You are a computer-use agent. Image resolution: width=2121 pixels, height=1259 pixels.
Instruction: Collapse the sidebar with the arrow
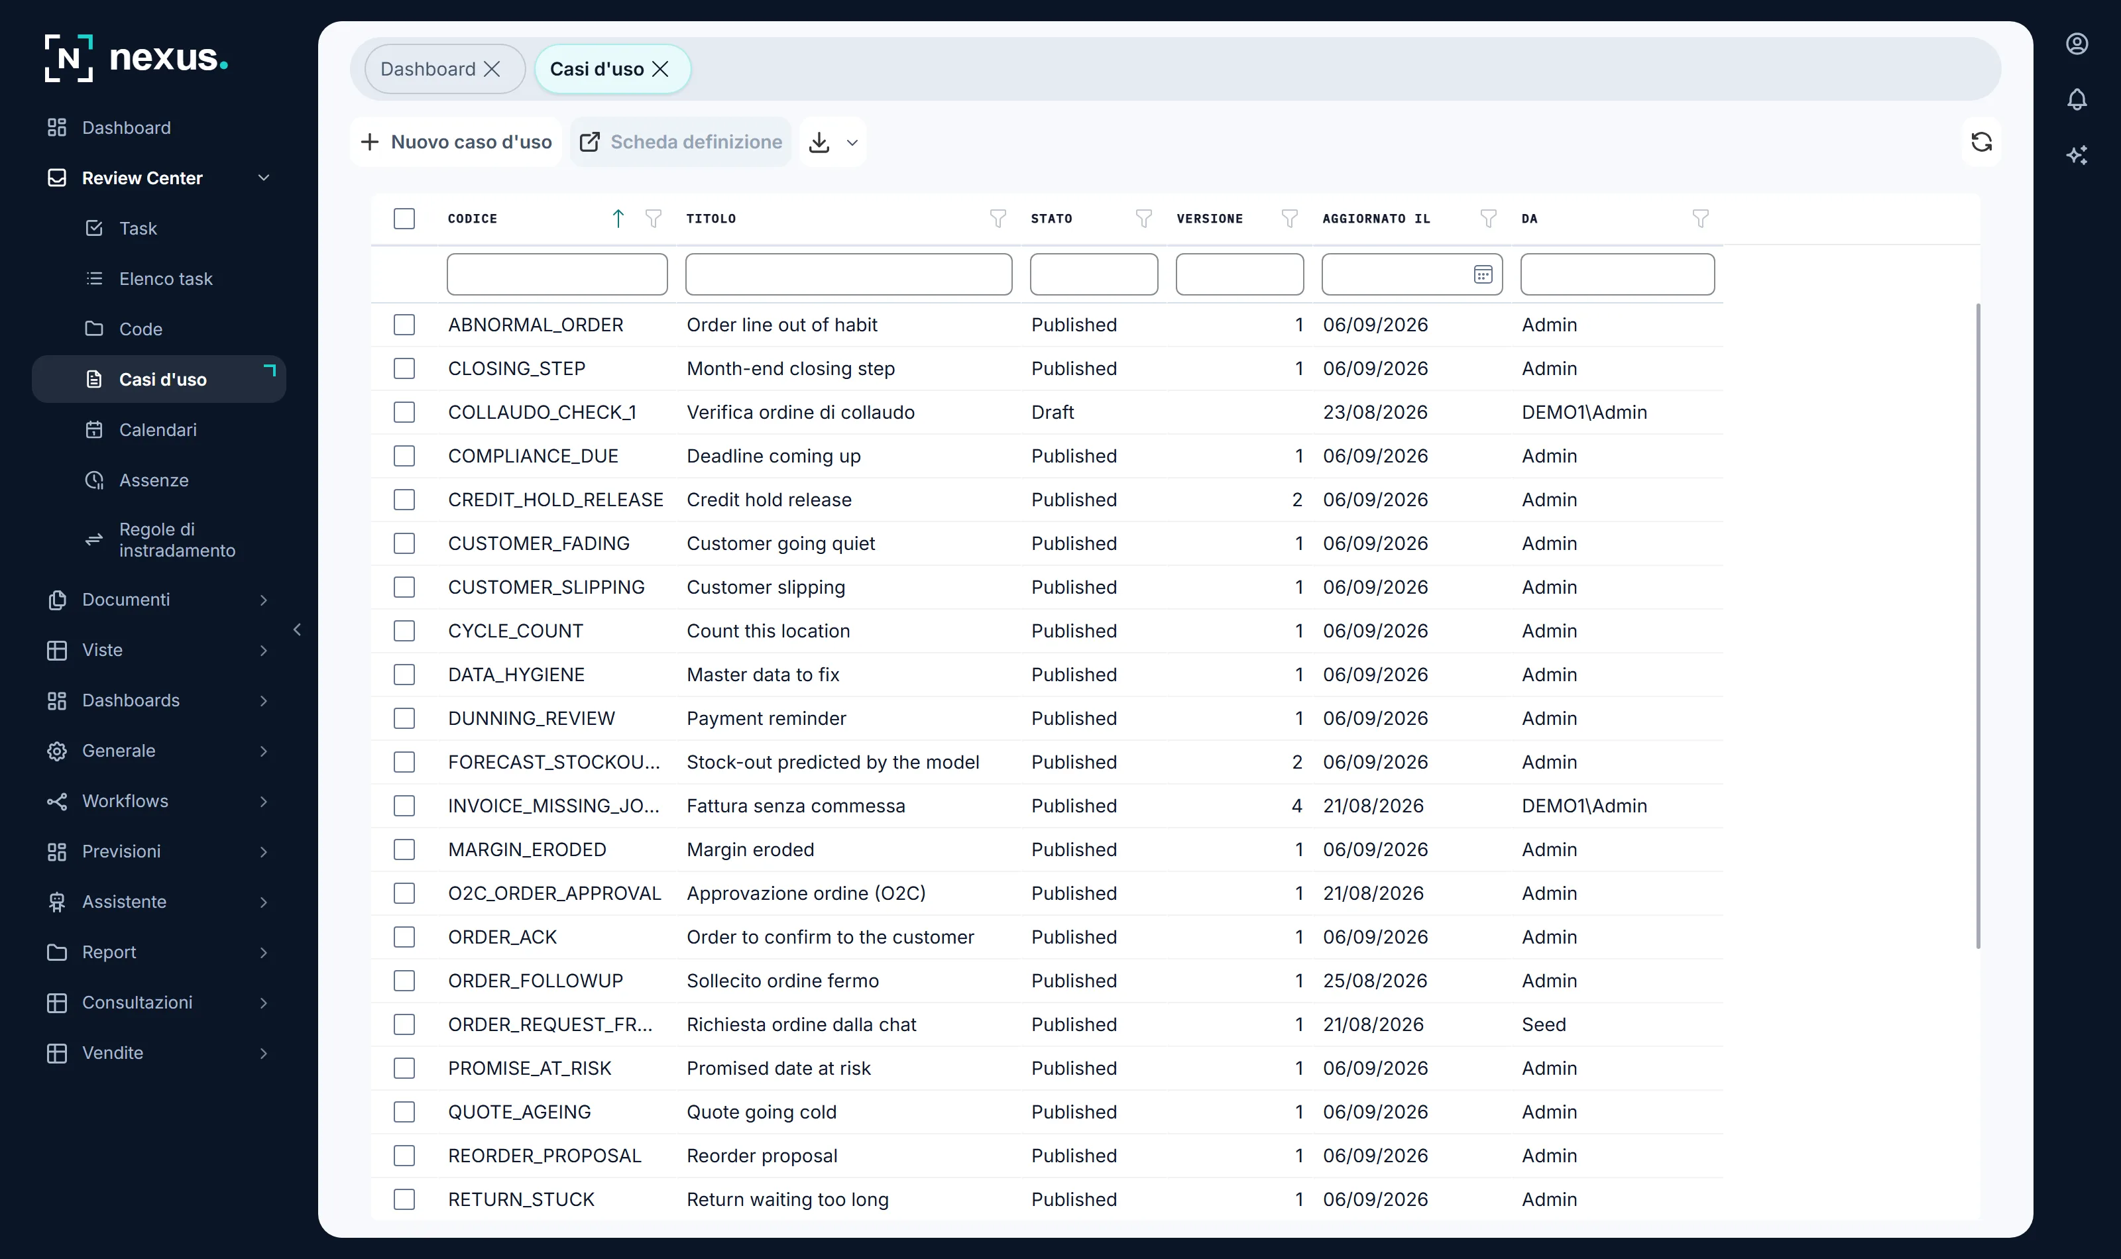point(297,629)
